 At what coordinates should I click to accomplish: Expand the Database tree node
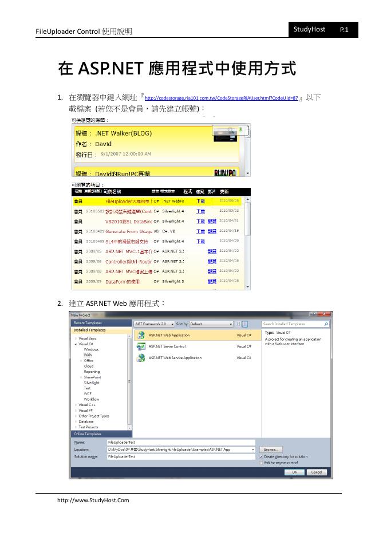pos(76,421)
